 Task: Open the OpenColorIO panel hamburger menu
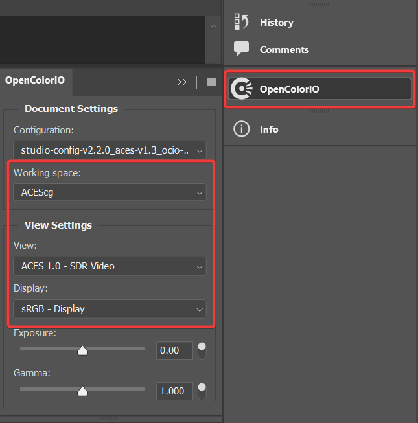[211, 82]
